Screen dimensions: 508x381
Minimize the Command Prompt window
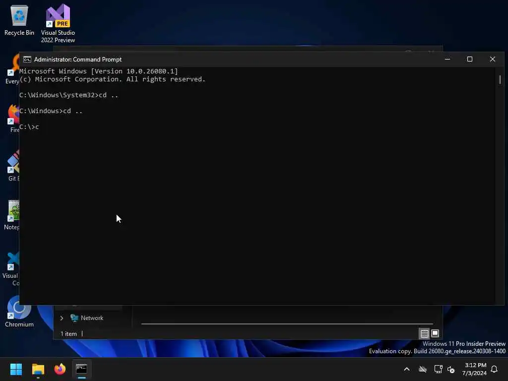point(447,60)
